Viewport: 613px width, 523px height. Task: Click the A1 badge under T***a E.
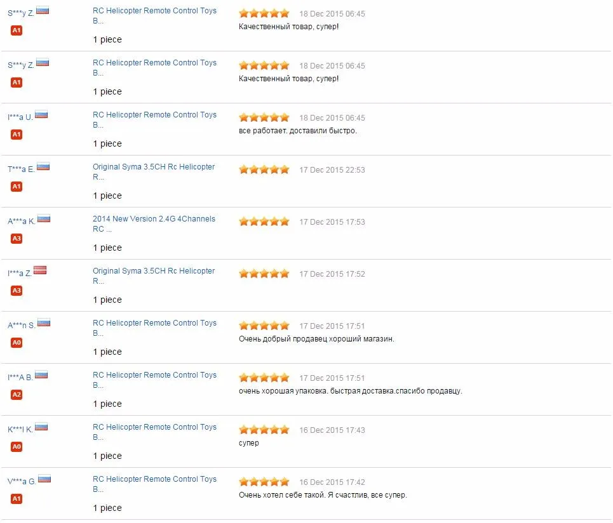pyautogui.click(x=17, y=187)
